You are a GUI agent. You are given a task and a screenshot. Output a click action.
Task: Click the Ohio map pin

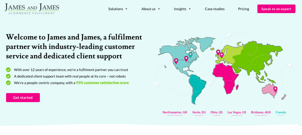pyautogui.click(x=186, y=58)
